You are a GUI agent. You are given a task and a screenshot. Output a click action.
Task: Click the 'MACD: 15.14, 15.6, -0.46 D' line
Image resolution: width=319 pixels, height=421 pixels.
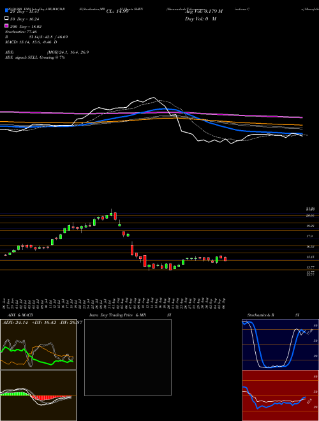(31, 42)
